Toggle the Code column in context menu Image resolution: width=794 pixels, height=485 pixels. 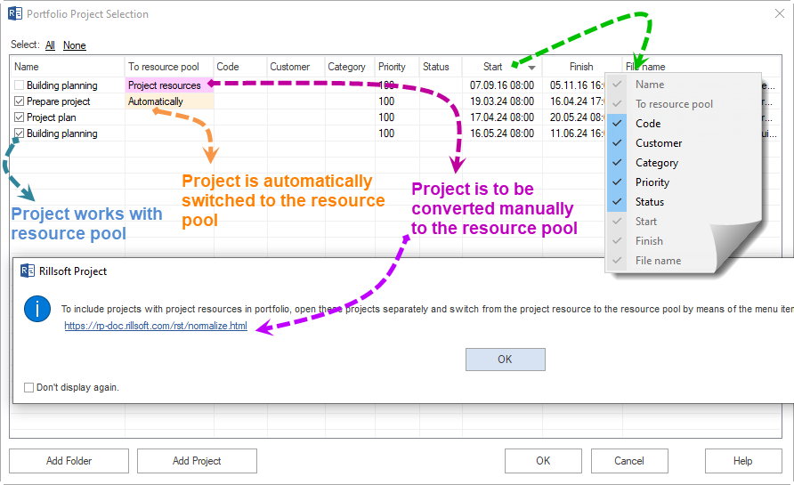(x=684, y=124)
